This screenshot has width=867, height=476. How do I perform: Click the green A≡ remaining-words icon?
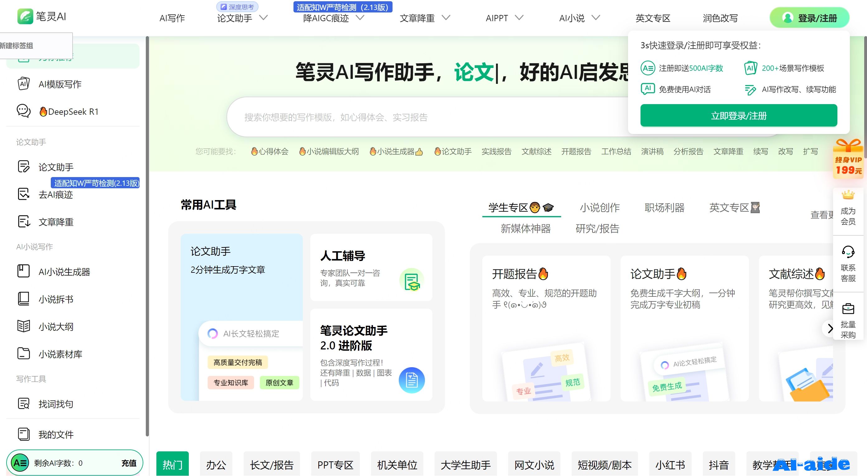20,463
